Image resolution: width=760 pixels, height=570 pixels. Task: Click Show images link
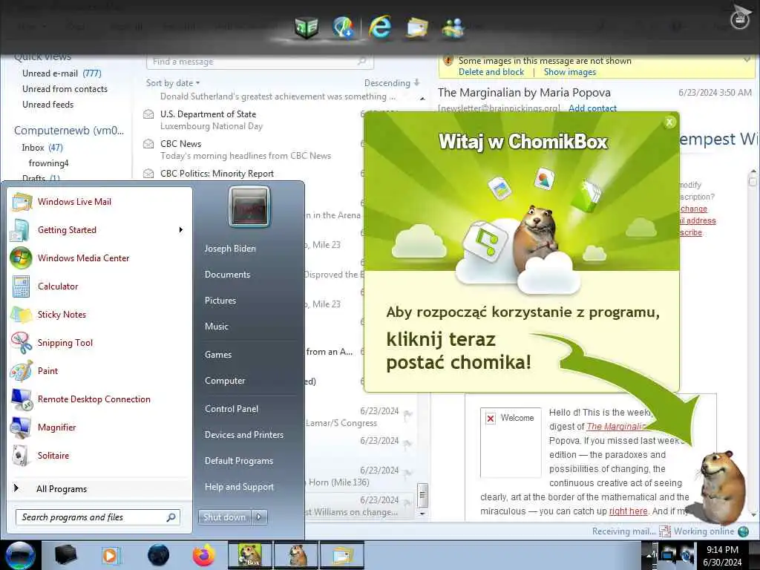(x=569, y=72)
